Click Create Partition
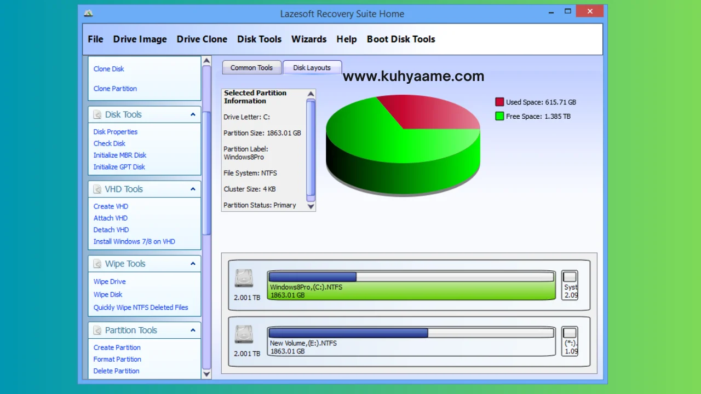Viewport: 701px width, 394px height. 117,347
